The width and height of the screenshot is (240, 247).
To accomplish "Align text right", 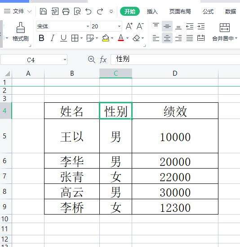I will pyautogui.click(x=178, y=38).
